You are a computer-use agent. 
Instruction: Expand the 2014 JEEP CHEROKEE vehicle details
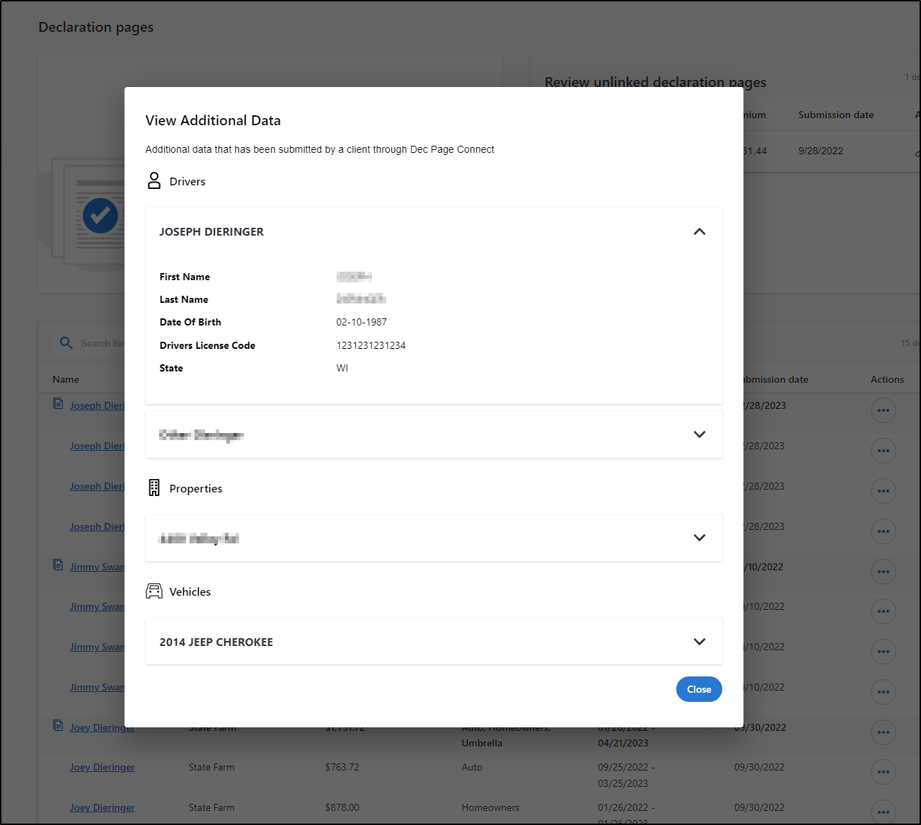point(699,642)
